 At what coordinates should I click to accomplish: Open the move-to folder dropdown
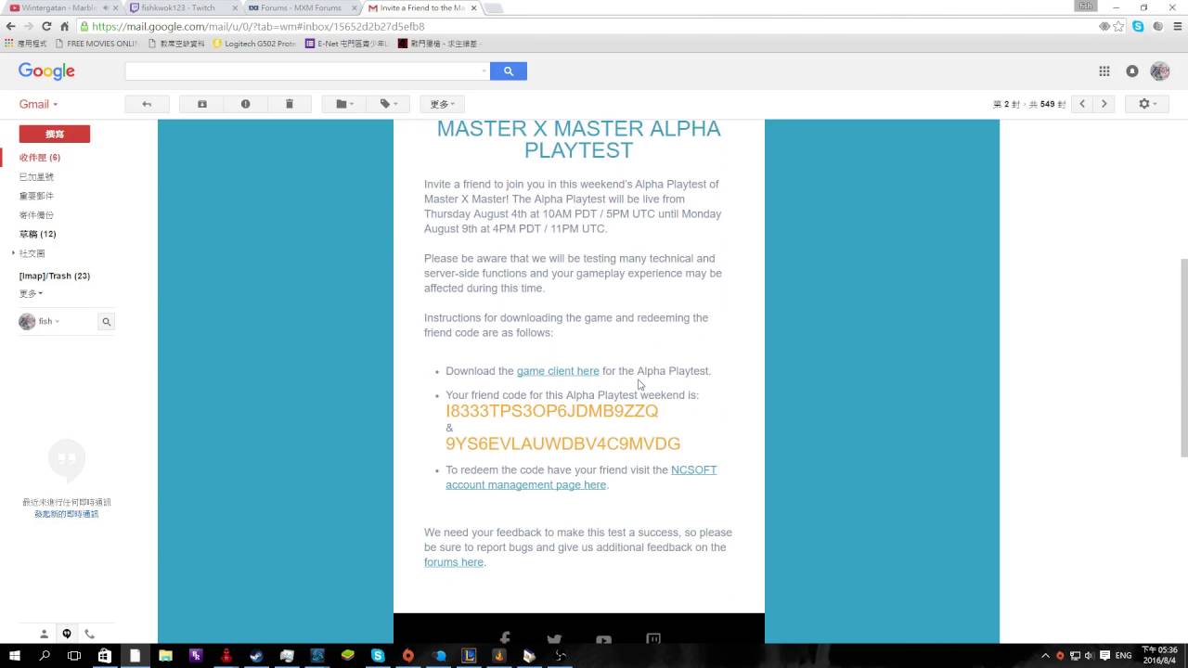[344, 104]
